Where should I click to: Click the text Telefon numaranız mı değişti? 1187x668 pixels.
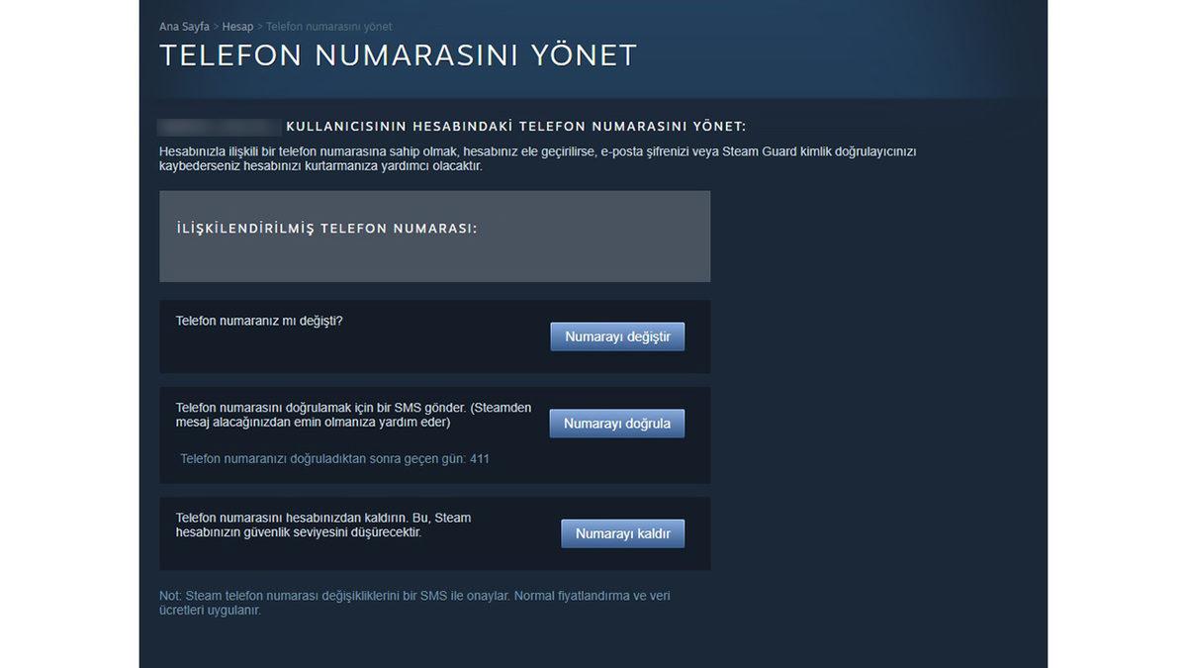(x=259, y=321)
